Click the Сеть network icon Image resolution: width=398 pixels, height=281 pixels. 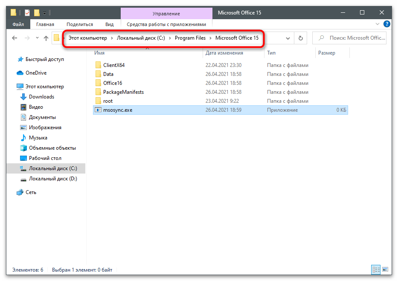[20, 192]
